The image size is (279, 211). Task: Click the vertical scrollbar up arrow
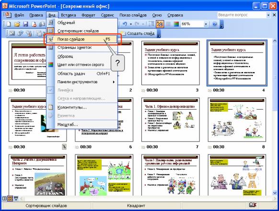point(275,41)
